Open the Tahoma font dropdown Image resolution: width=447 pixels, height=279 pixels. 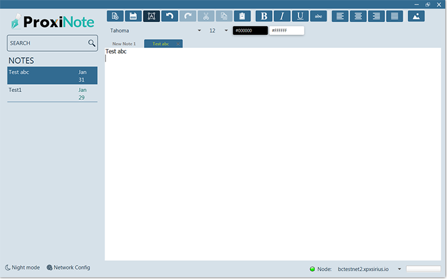(199, 31)
